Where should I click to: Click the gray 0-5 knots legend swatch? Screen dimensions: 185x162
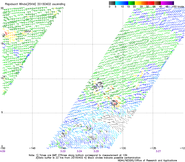coord(112,3)
